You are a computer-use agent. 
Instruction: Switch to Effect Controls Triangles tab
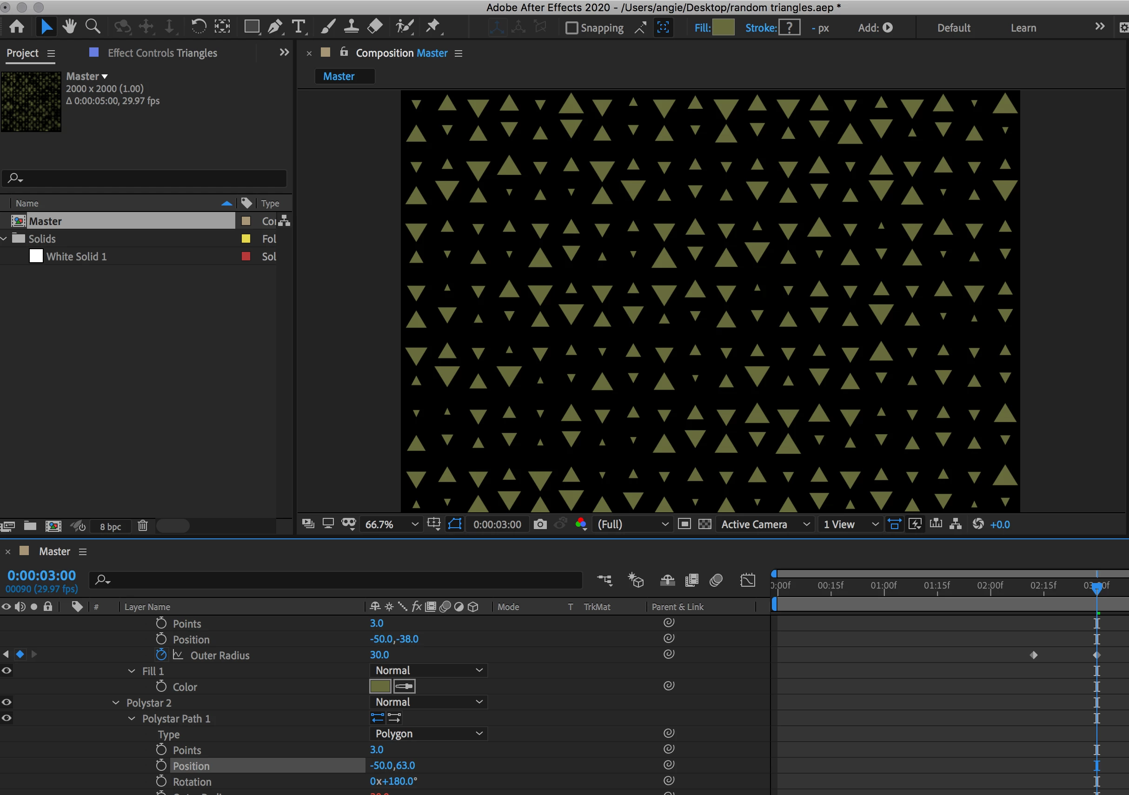click(x=162, y=53)
